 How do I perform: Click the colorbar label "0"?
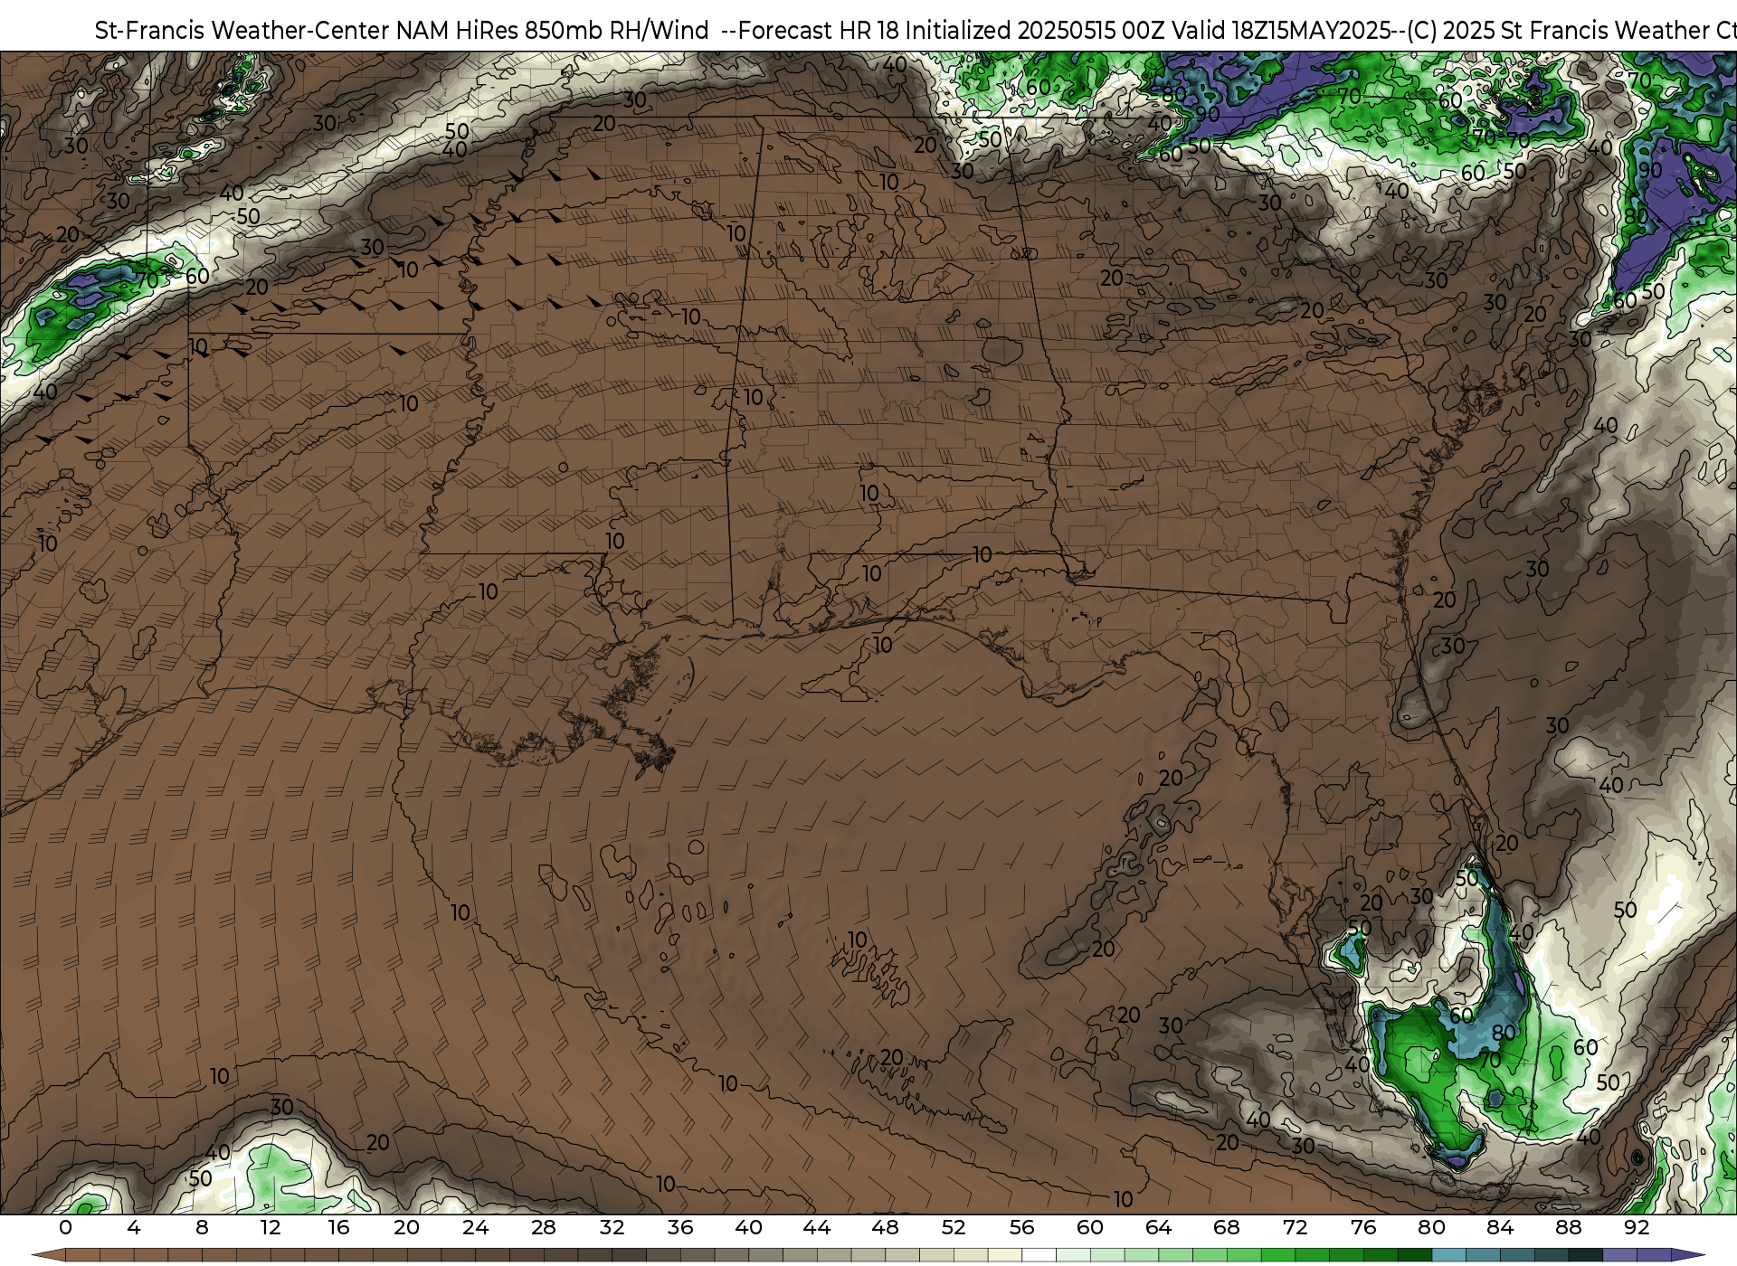(x=65, y=1227)
